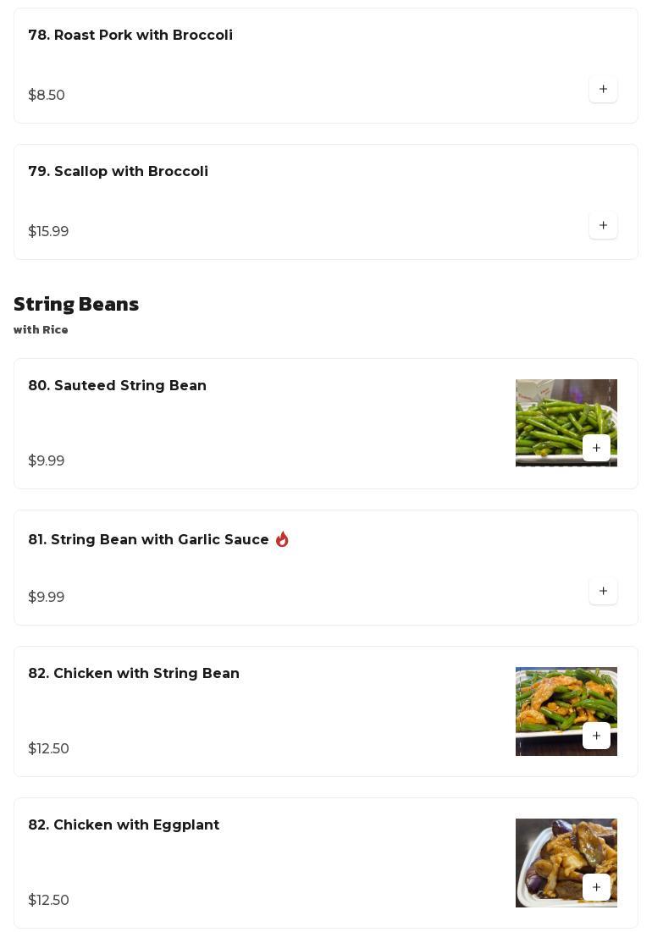This screenshot has width=652, height=932.
Task: Add Scallop with Broccoli using plus button
Action: pyautogui.click(x=603, y=225)
